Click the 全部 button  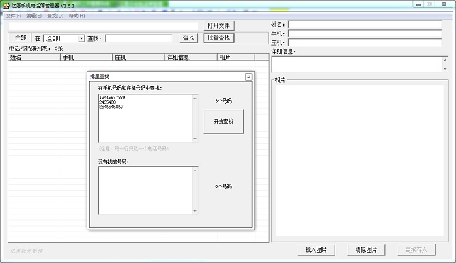21,38
